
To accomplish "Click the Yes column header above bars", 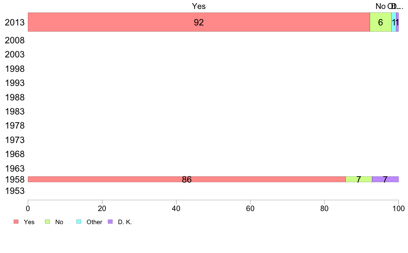I will click(199, 6).
